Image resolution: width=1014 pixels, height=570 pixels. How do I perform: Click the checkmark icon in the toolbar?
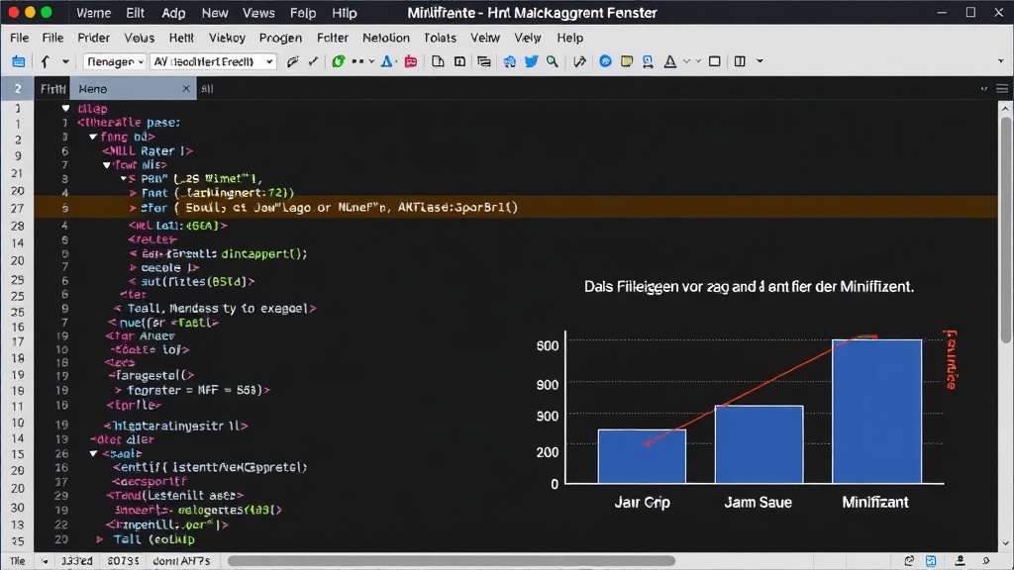point(314,61)
